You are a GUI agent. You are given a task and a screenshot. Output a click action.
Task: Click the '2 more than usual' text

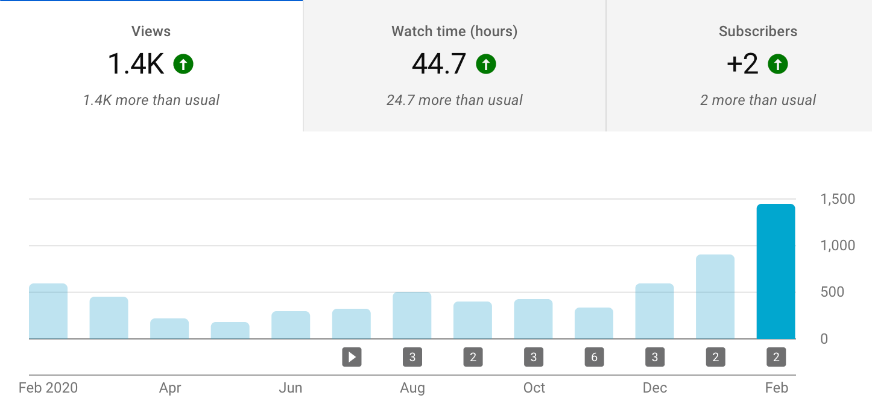758,100
